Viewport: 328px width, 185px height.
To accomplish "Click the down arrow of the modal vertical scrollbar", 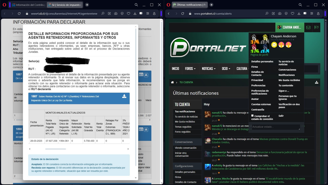I will click(136, 178).
